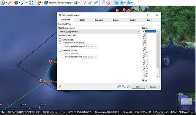Image resolution: width=196 pixels, height=115 pixels.
Task: Click the Start button
Action: click(x=138, y=87)
